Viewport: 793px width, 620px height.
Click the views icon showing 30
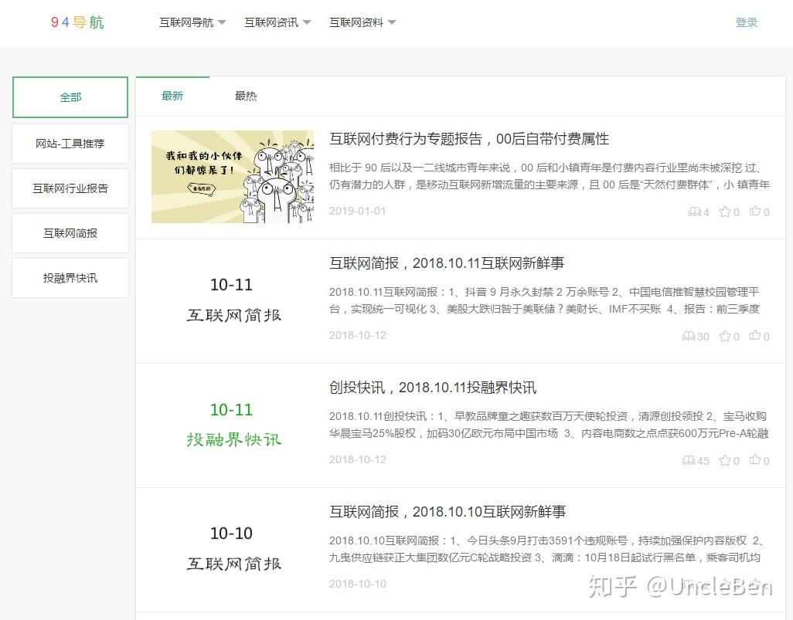click(689, 336)
